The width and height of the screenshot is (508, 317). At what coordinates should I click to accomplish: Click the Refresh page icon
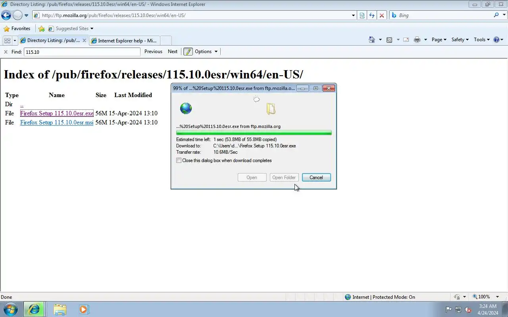[x=372, y=15]
